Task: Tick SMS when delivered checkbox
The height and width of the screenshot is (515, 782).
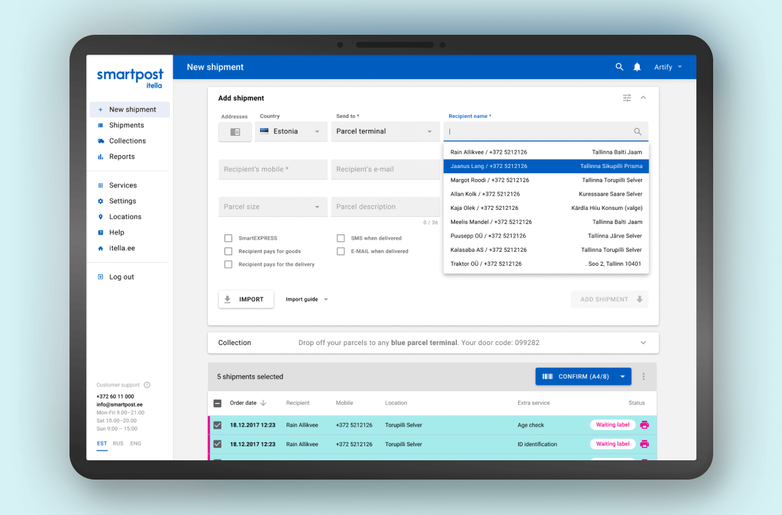Action: click(x=340, y=238)
